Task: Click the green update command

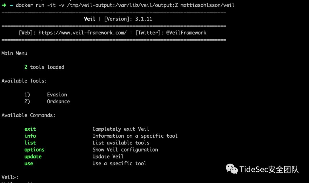Action: click(x=33, y=156)
